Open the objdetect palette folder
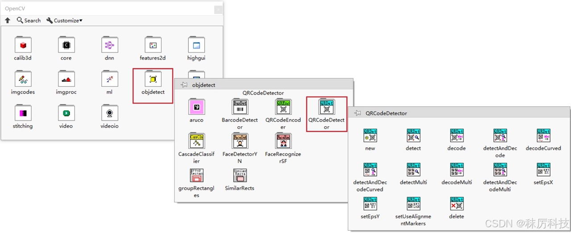The image size is (571, 233). coord(153,79)
